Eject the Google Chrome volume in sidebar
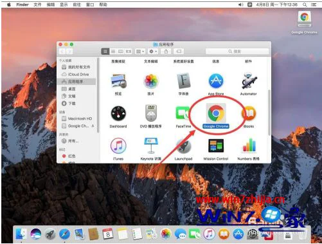Image resolution: width=322 pixels, height=244 pixels. [x=93, y=126]
